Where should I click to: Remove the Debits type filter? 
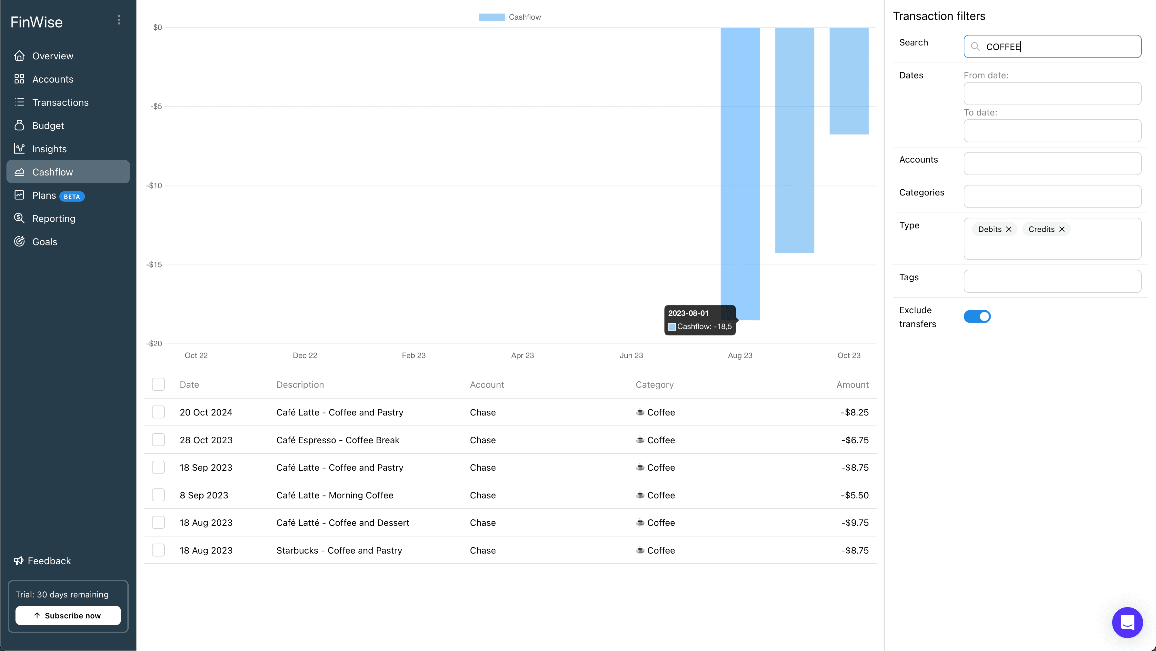(1009, 229)
